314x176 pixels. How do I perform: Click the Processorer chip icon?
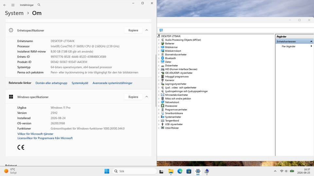[x=163, y=106]
